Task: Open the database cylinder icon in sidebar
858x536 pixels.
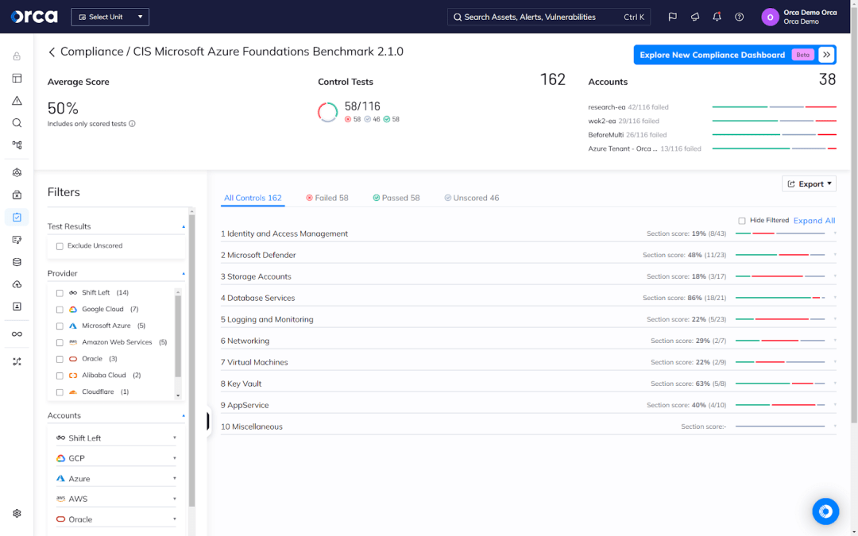Action: [17, 262]
